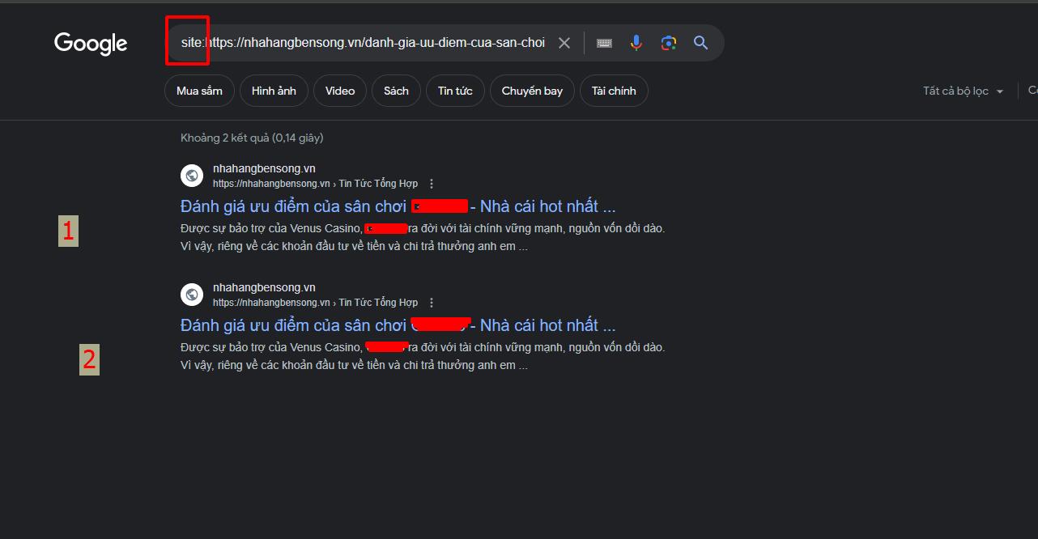Screen dimensions: 1038x539
Task: Select the Sách filter chip
Action: 396,91
